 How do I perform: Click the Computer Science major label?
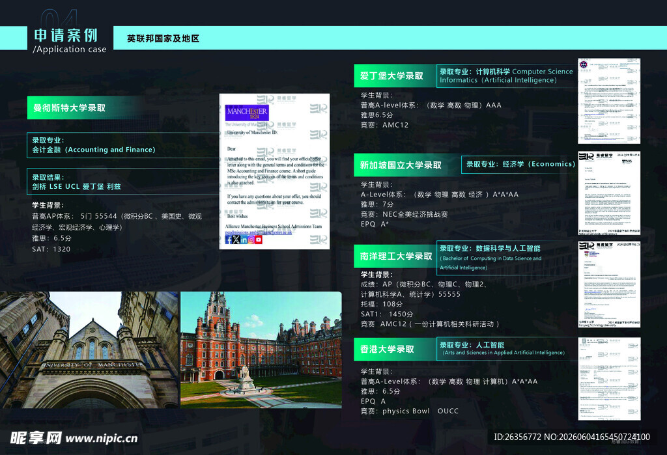tap(506, 72)
